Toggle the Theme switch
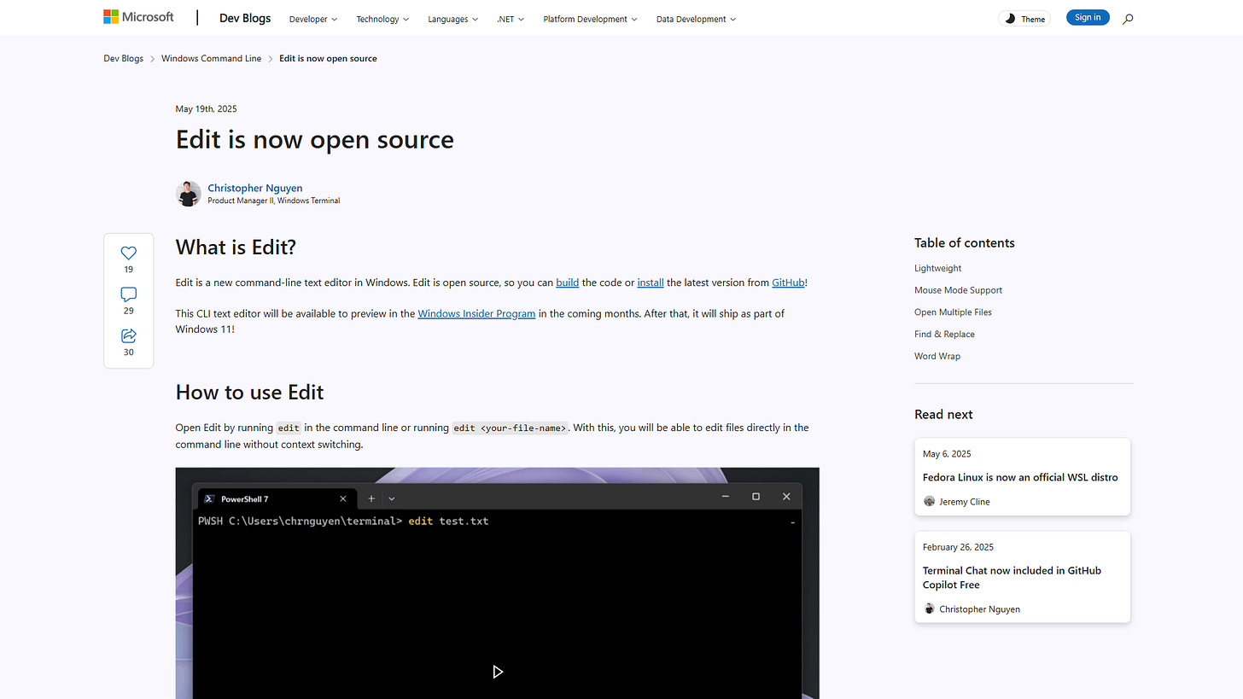1243x699 pixels. [x=1024, y=19]
